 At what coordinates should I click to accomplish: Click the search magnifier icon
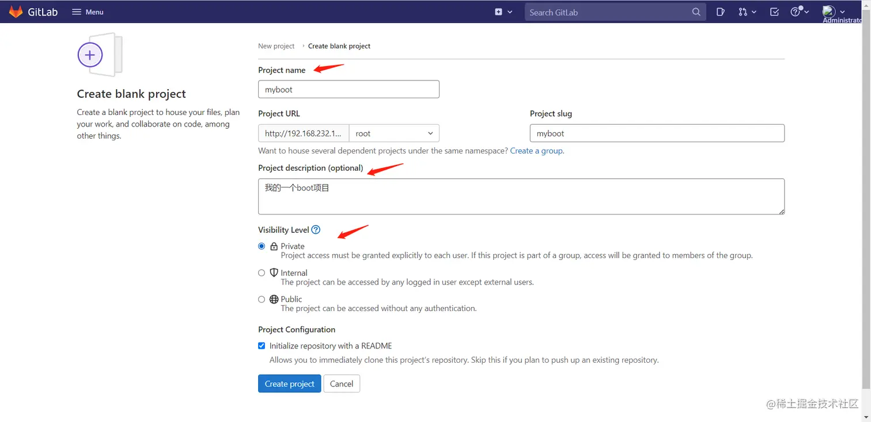point(696,12)
